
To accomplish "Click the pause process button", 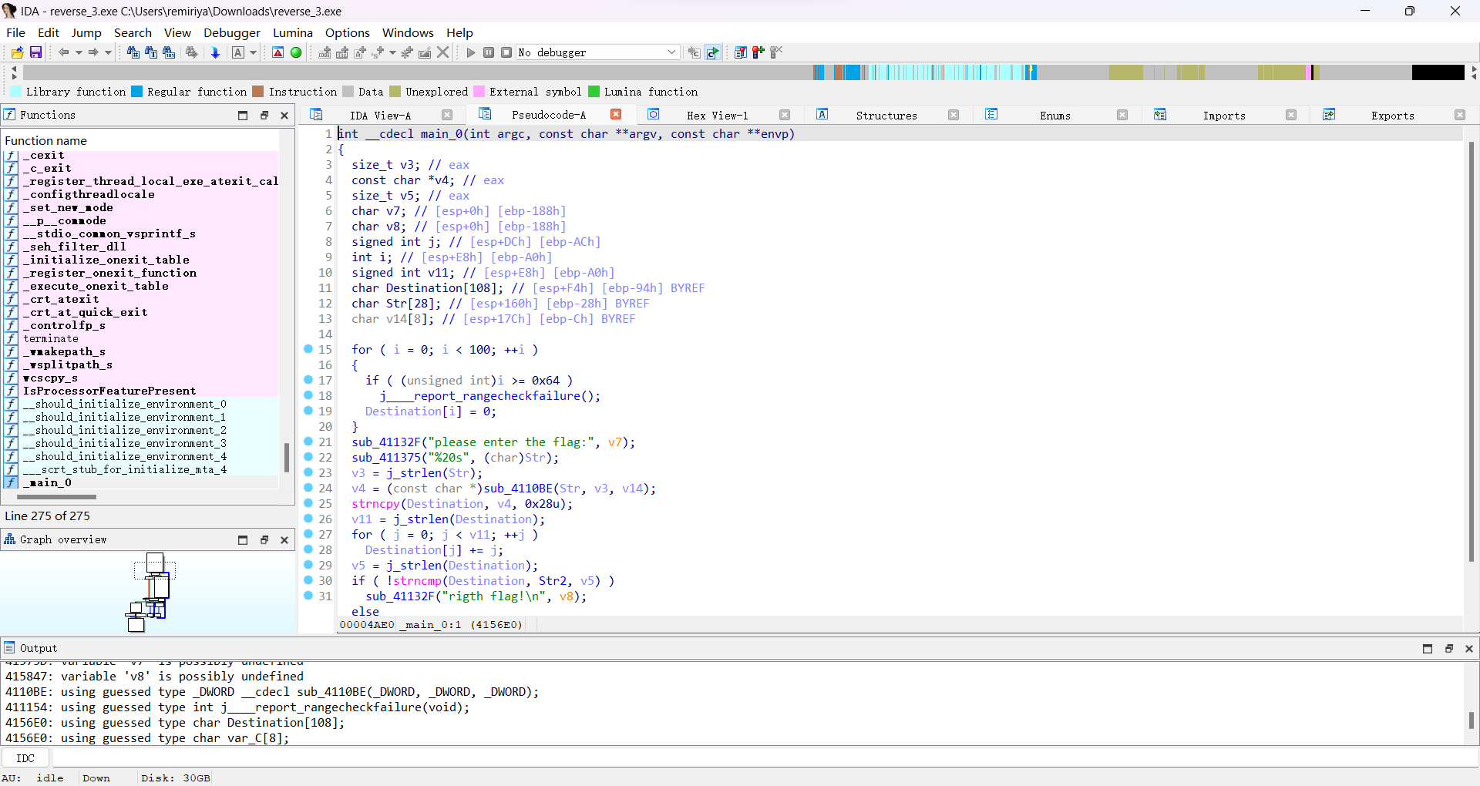I will [x=489, y=52].
